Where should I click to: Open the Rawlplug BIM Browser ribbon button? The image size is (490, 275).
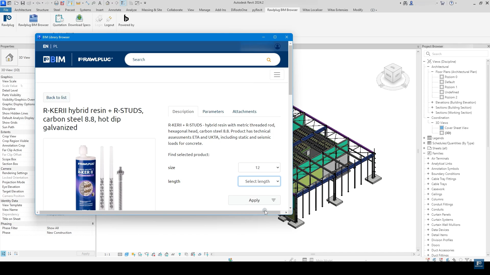point(33,20)
